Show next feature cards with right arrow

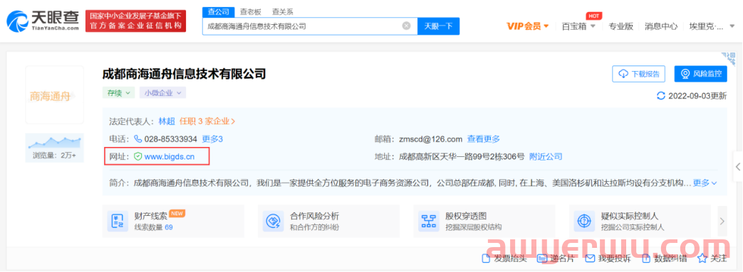pyautogui.click(x=722, y=221)
